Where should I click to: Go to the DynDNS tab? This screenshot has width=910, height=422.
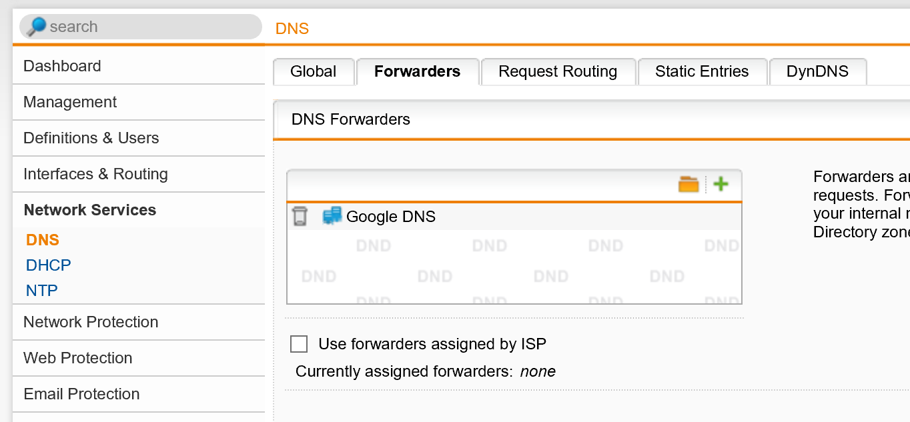pyautogui.click(x=818, y=71)
